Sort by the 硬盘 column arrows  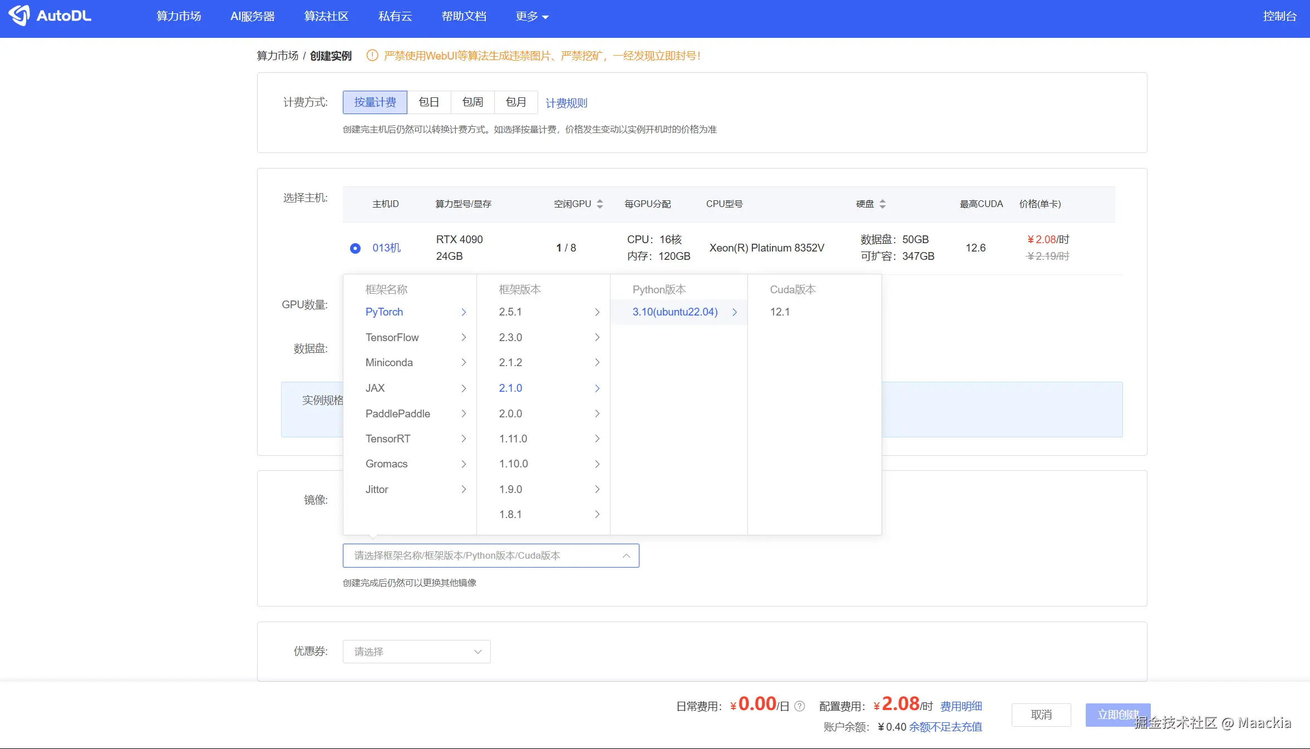pyautogui.click(x=883, y=204)
